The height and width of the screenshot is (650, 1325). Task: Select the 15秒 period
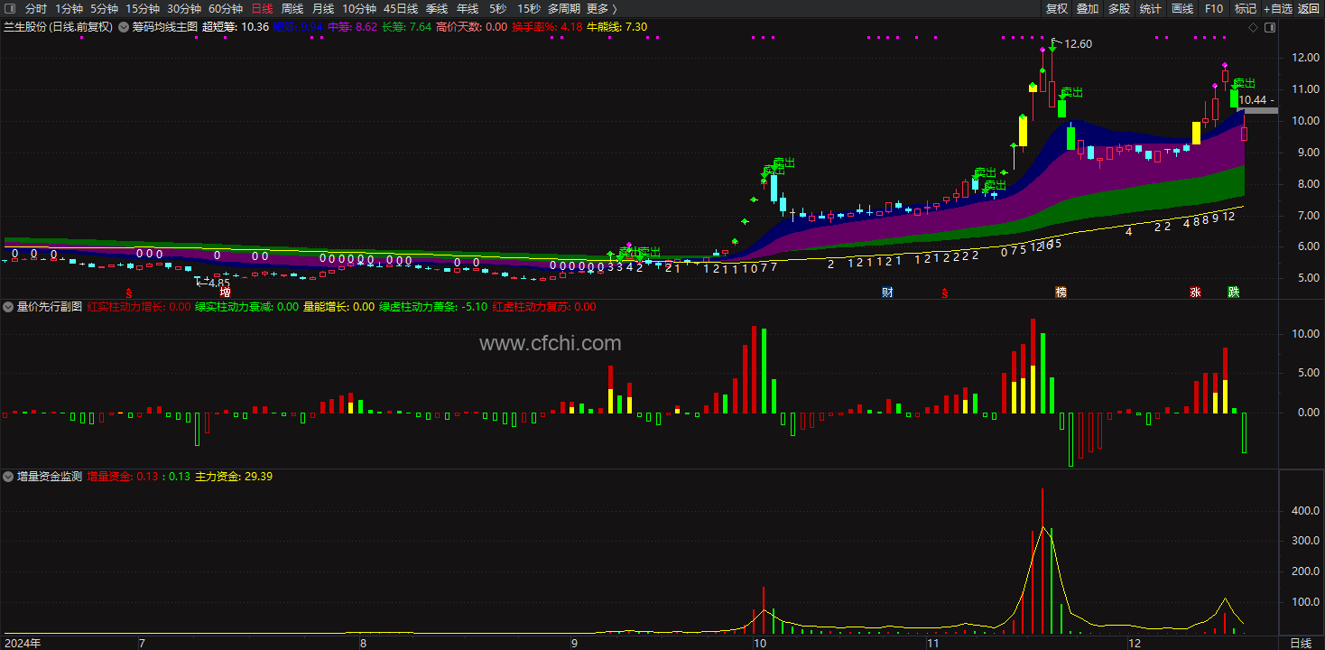pos(529,8)
